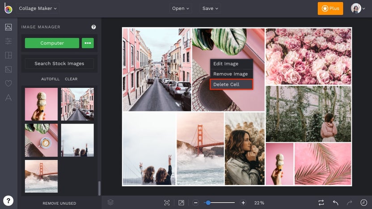Click the Undo arrow icon
This screenshot has width=372, height=209.
335,203
